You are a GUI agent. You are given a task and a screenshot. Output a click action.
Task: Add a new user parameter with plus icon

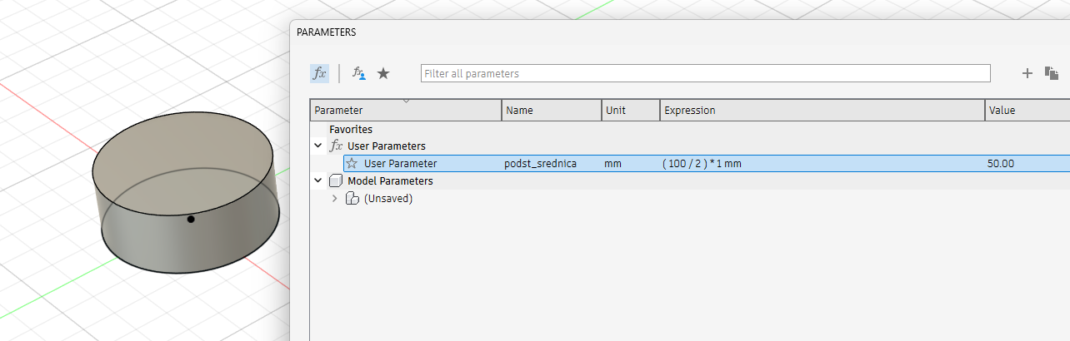coord(1027,73)
